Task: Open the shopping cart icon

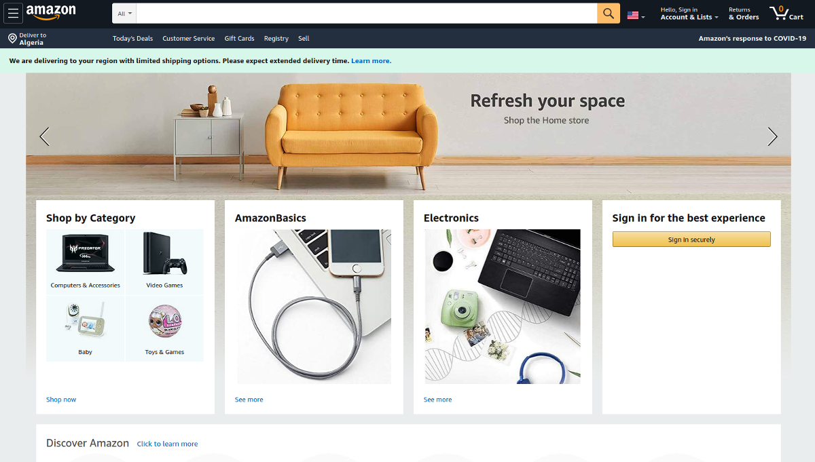Action: [786, 14]
